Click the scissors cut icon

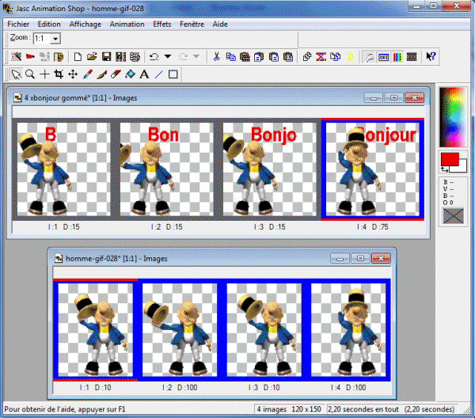tap(216, 57)
